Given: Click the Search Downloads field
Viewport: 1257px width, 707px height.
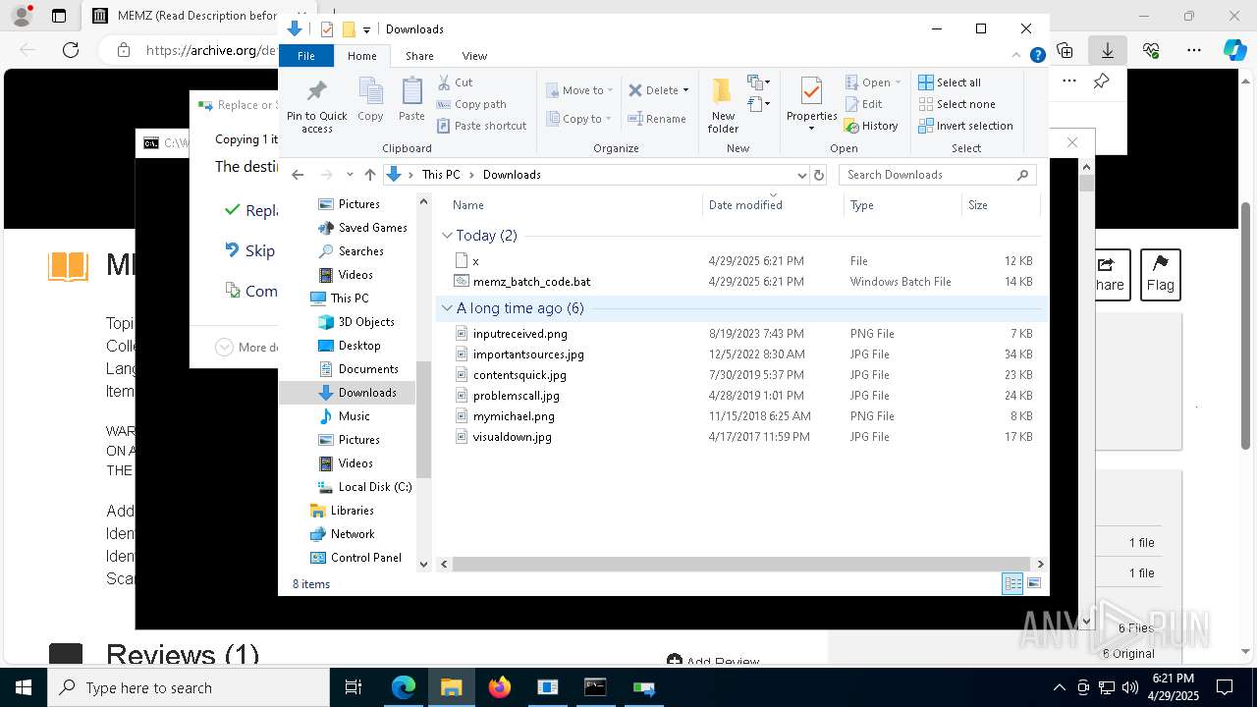Looking at the screenshot, I should pos(938,175).
